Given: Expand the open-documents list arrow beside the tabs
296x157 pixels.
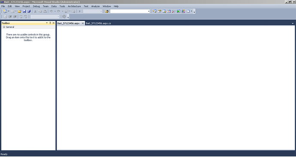Looking at the screenshot, I should [293, 24].
